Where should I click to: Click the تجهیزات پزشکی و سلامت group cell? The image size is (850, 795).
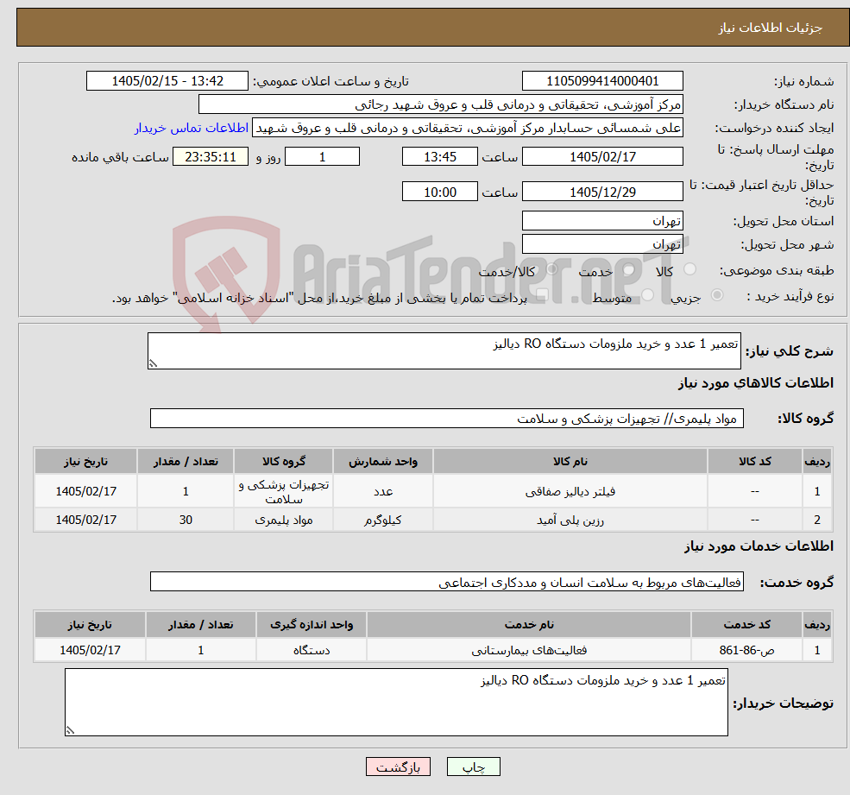[x=284, y=491]
